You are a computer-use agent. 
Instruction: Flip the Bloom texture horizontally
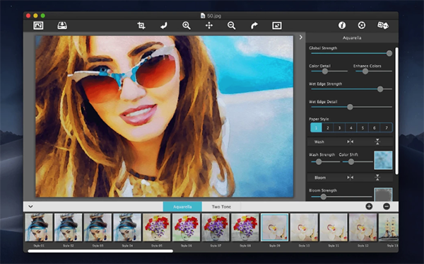[351, 178]
